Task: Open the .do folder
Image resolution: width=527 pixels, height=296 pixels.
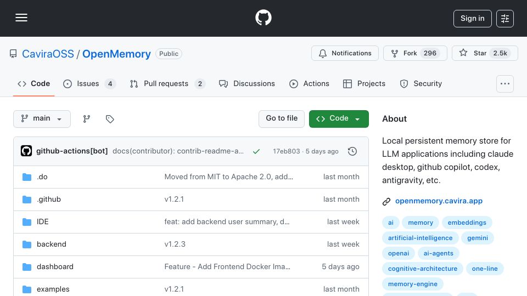Action: [x=42, y=177]
